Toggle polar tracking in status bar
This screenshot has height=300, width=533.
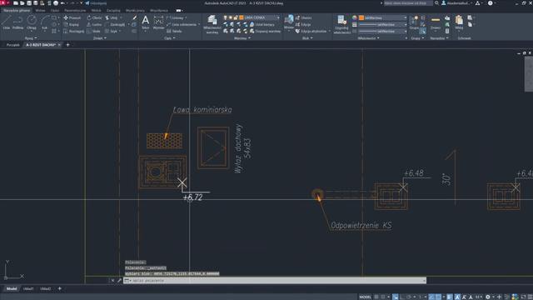coord(409,297)
